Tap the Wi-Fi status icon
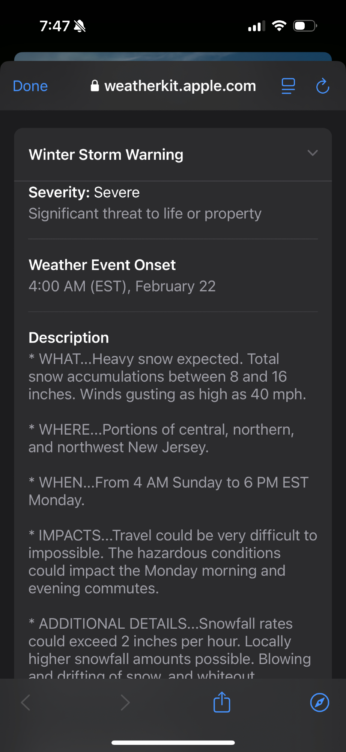Screen dimensions: 346x752 [x=279, y=26]
